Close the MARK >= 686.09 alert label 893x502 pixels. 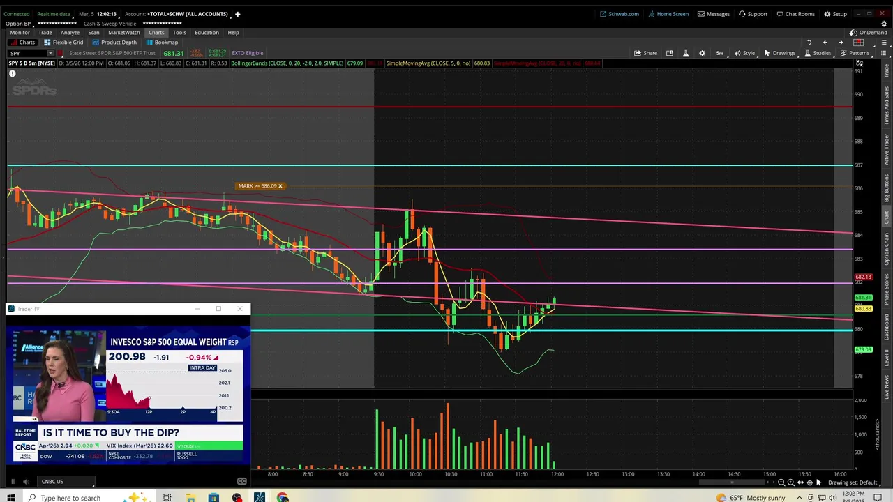coord(280,186)
